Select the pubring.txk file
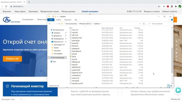This screenshot has height=102, width=182. (x=76, y=41)
